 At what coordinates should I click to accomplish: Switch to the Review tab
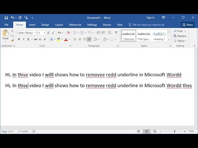107,25
